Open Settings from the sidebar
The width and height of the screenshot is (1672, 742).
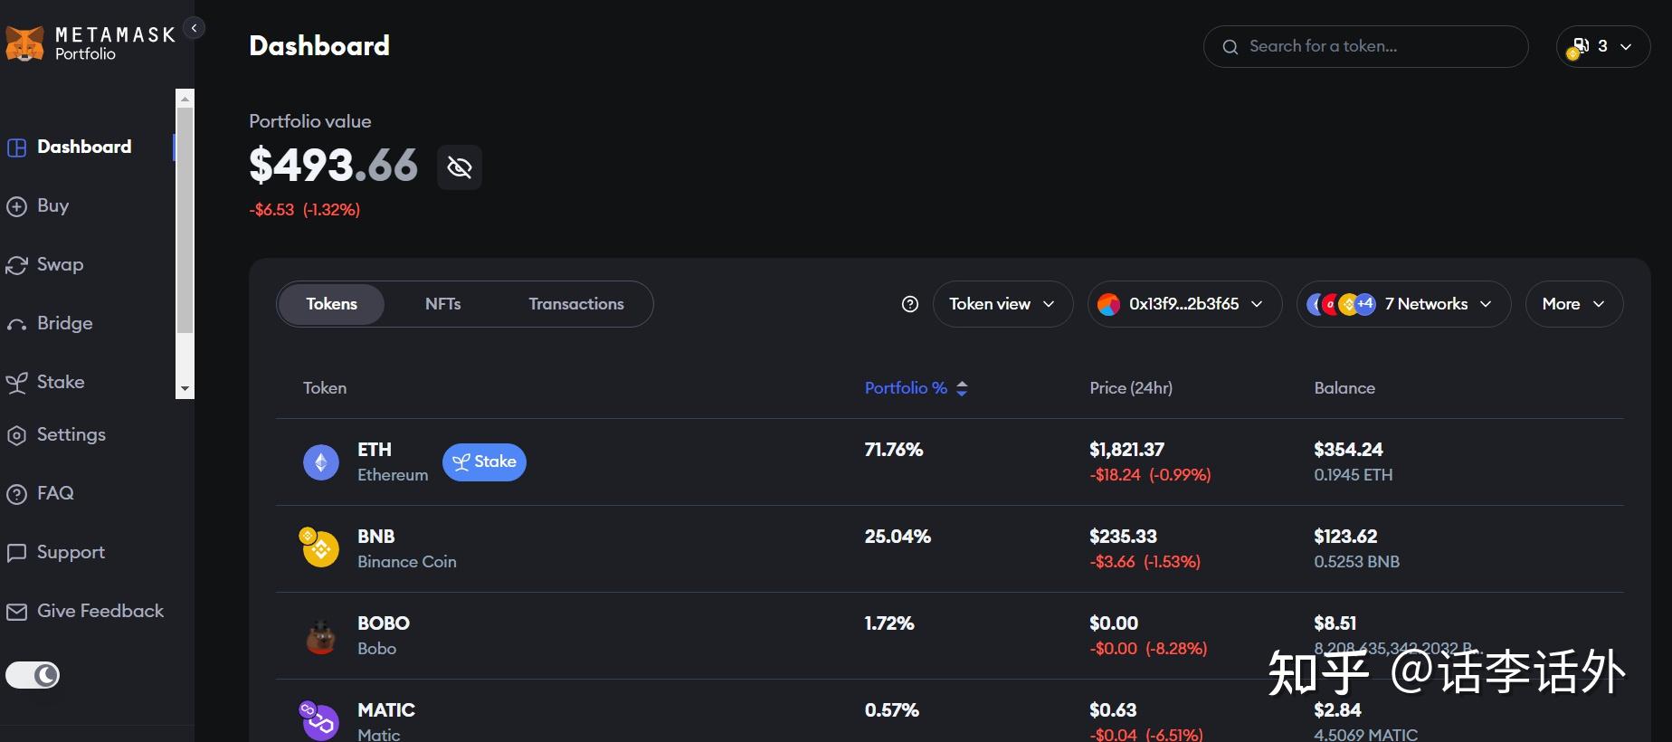pos(71,435)
